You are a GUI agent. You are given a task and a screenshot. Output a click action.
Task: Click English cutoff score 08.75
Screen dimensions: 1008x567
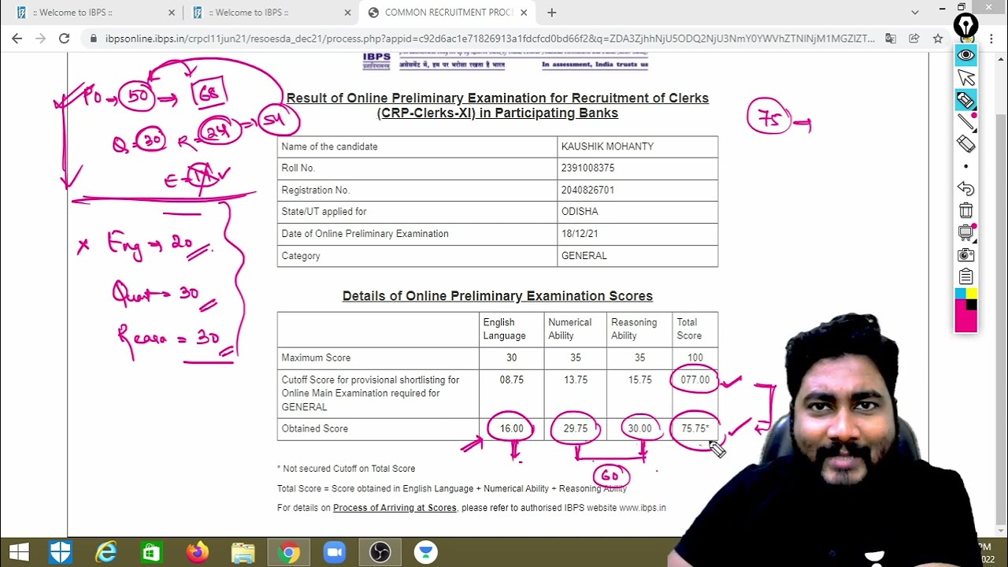512,380
